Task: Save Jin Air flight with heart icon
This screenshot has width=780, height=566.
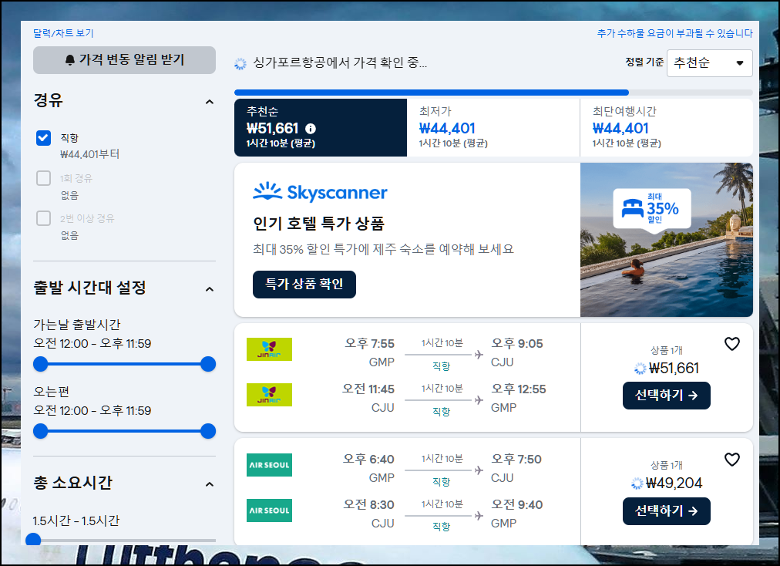Action: pyautogui.click(x=731, y=344)
